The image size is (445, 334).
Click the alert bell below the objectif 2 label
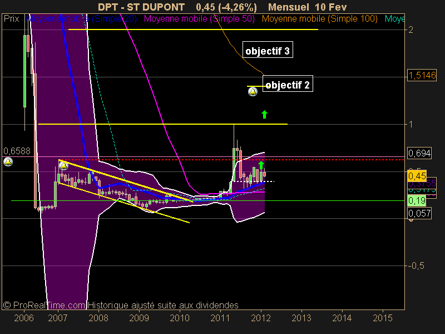[x=253, y=91]
